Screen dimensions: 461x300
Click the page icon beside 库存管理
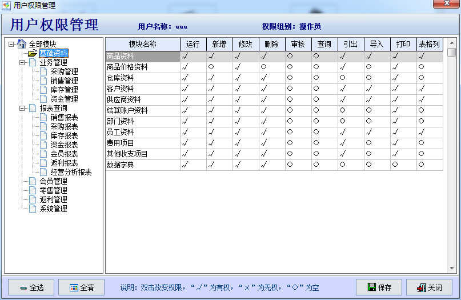pos(43,90)
